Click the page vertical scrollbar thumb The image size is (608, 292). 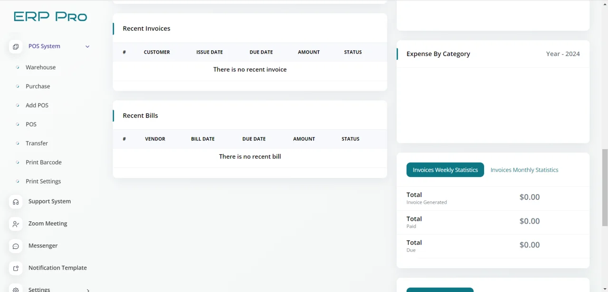click(605, 188)
